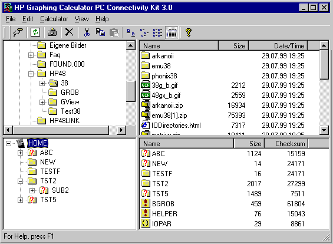Expand the GView folder node
333x244 pixels.
pos(42,102)
